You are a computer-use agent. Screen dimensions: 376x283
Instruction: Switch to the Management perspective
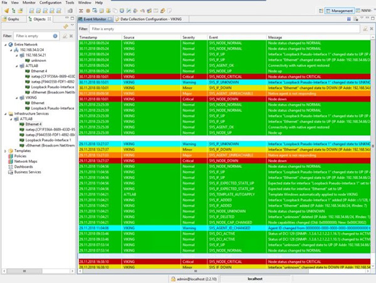pyautogui.click(x=340, y=11)
